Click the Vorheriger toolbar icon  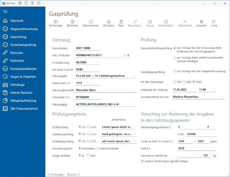pos(56,22)
